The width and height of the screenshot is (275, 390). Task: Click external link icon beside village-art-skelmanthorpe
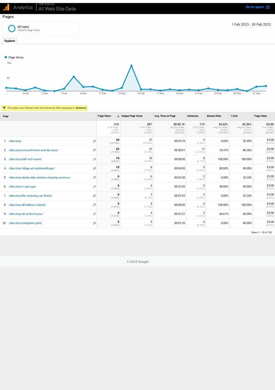click(94, 168)
